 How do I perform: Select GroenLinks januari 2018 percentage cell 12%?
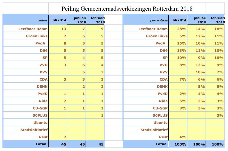tap(200, 36)
